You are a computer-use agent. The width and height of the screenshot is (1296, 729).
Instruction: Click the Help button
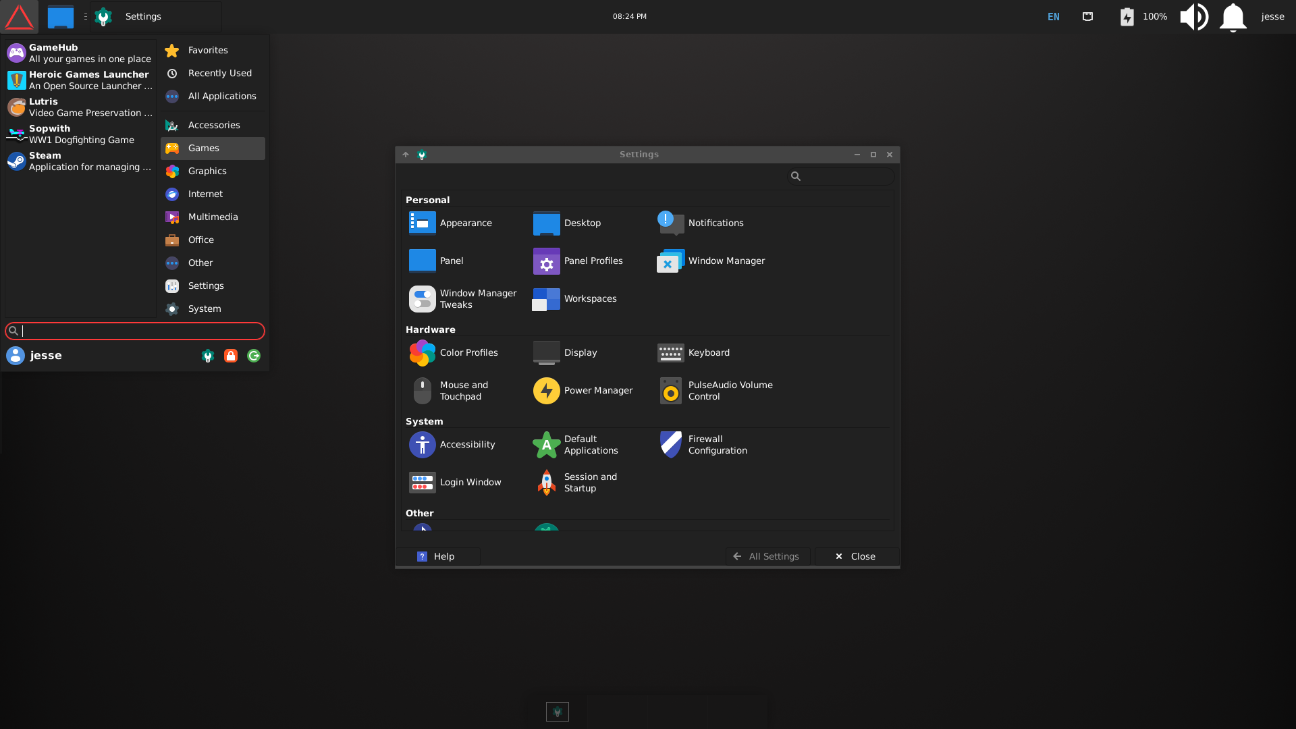[437, 556]
